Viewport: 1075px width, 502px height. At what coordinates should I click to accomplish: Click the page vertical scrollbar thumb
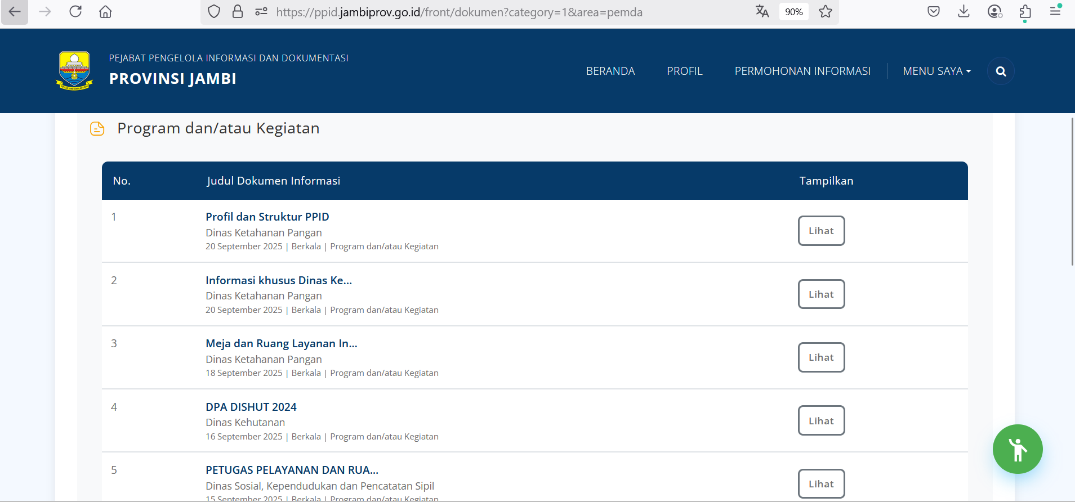coord(1072,191)
